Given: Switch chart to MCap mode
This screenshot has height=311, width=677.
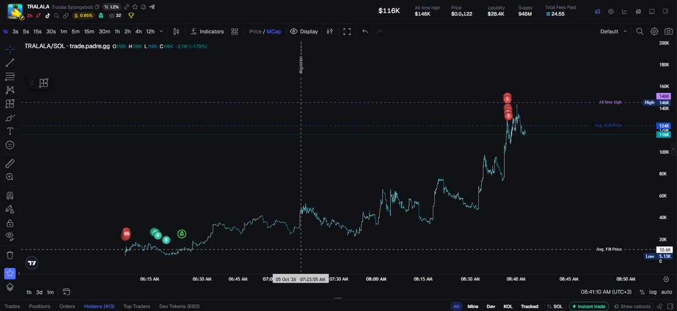Looking at the screenshot, I should tap(274, 32).
